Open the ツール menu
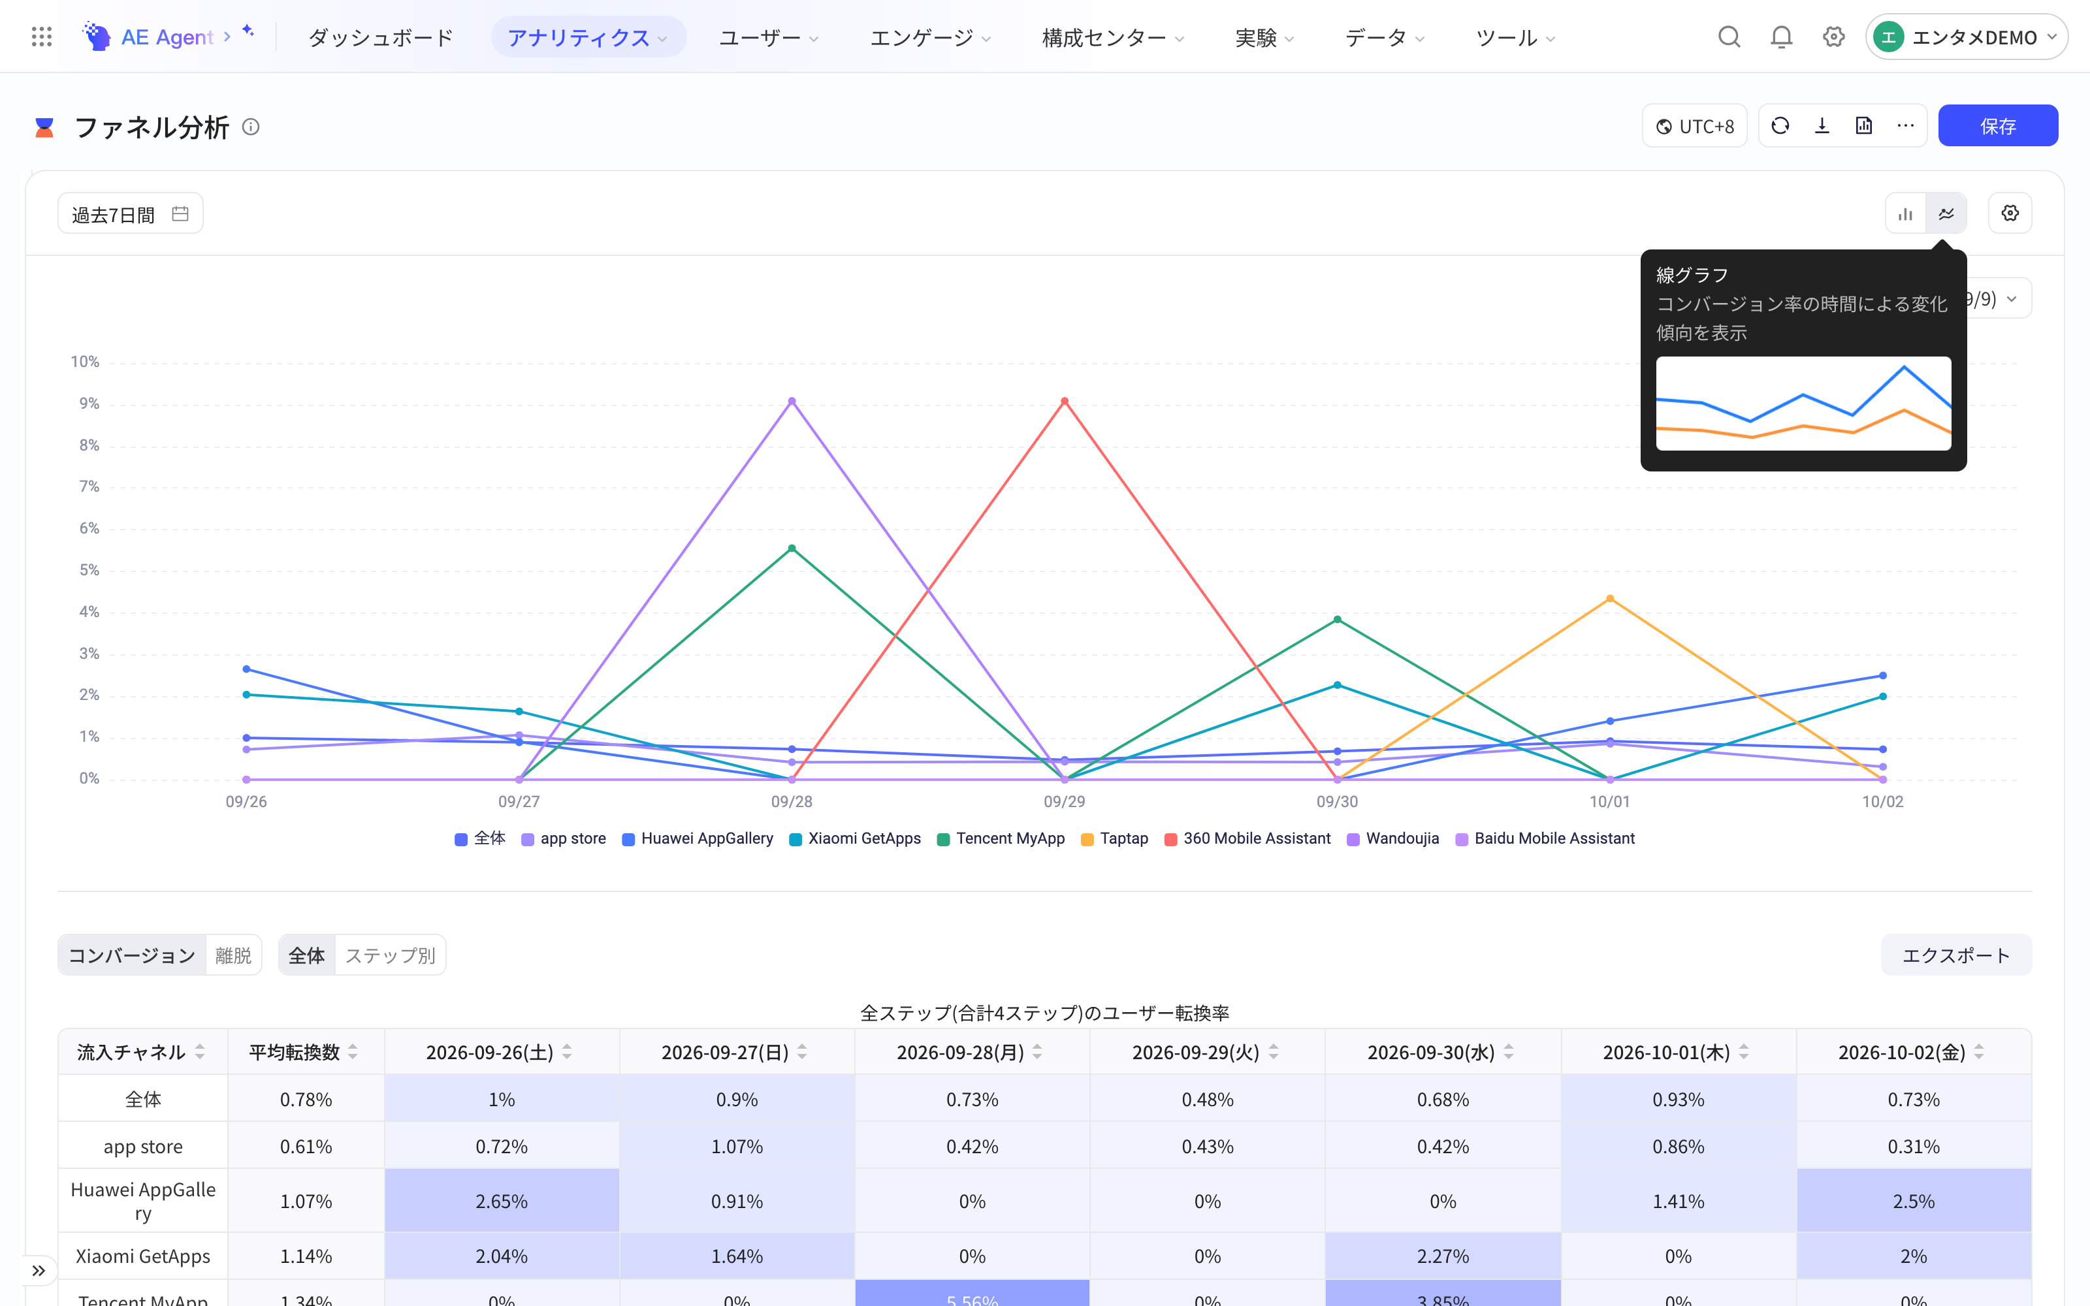2090x1306 pixels. pos(1515,37)
